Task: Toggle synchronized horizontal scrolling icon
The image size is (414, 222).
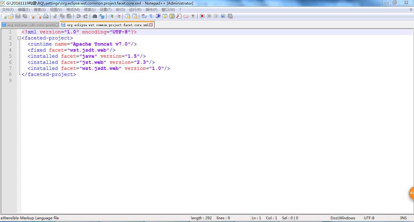Action: click(135, 16)
